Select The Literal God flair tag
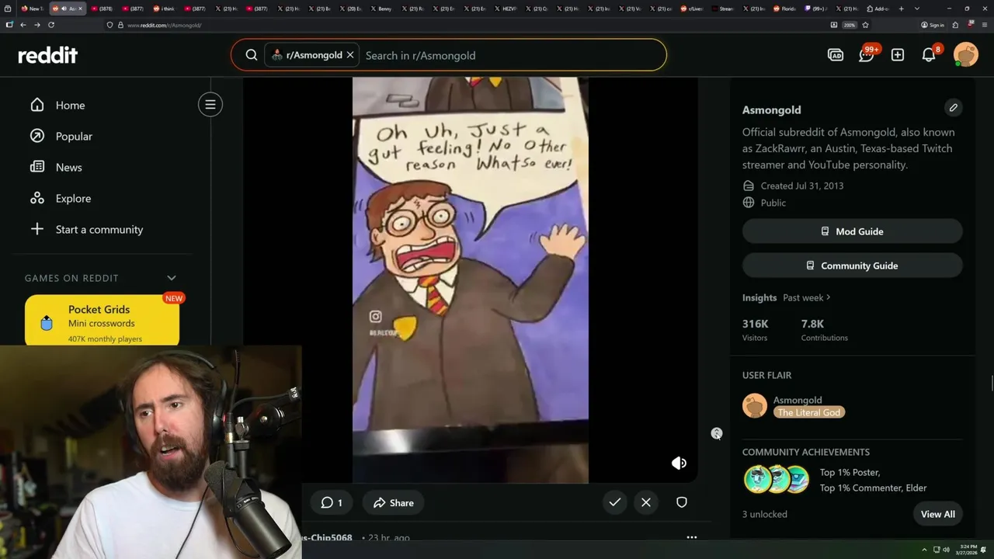994x559 pixels. point(809,412)
